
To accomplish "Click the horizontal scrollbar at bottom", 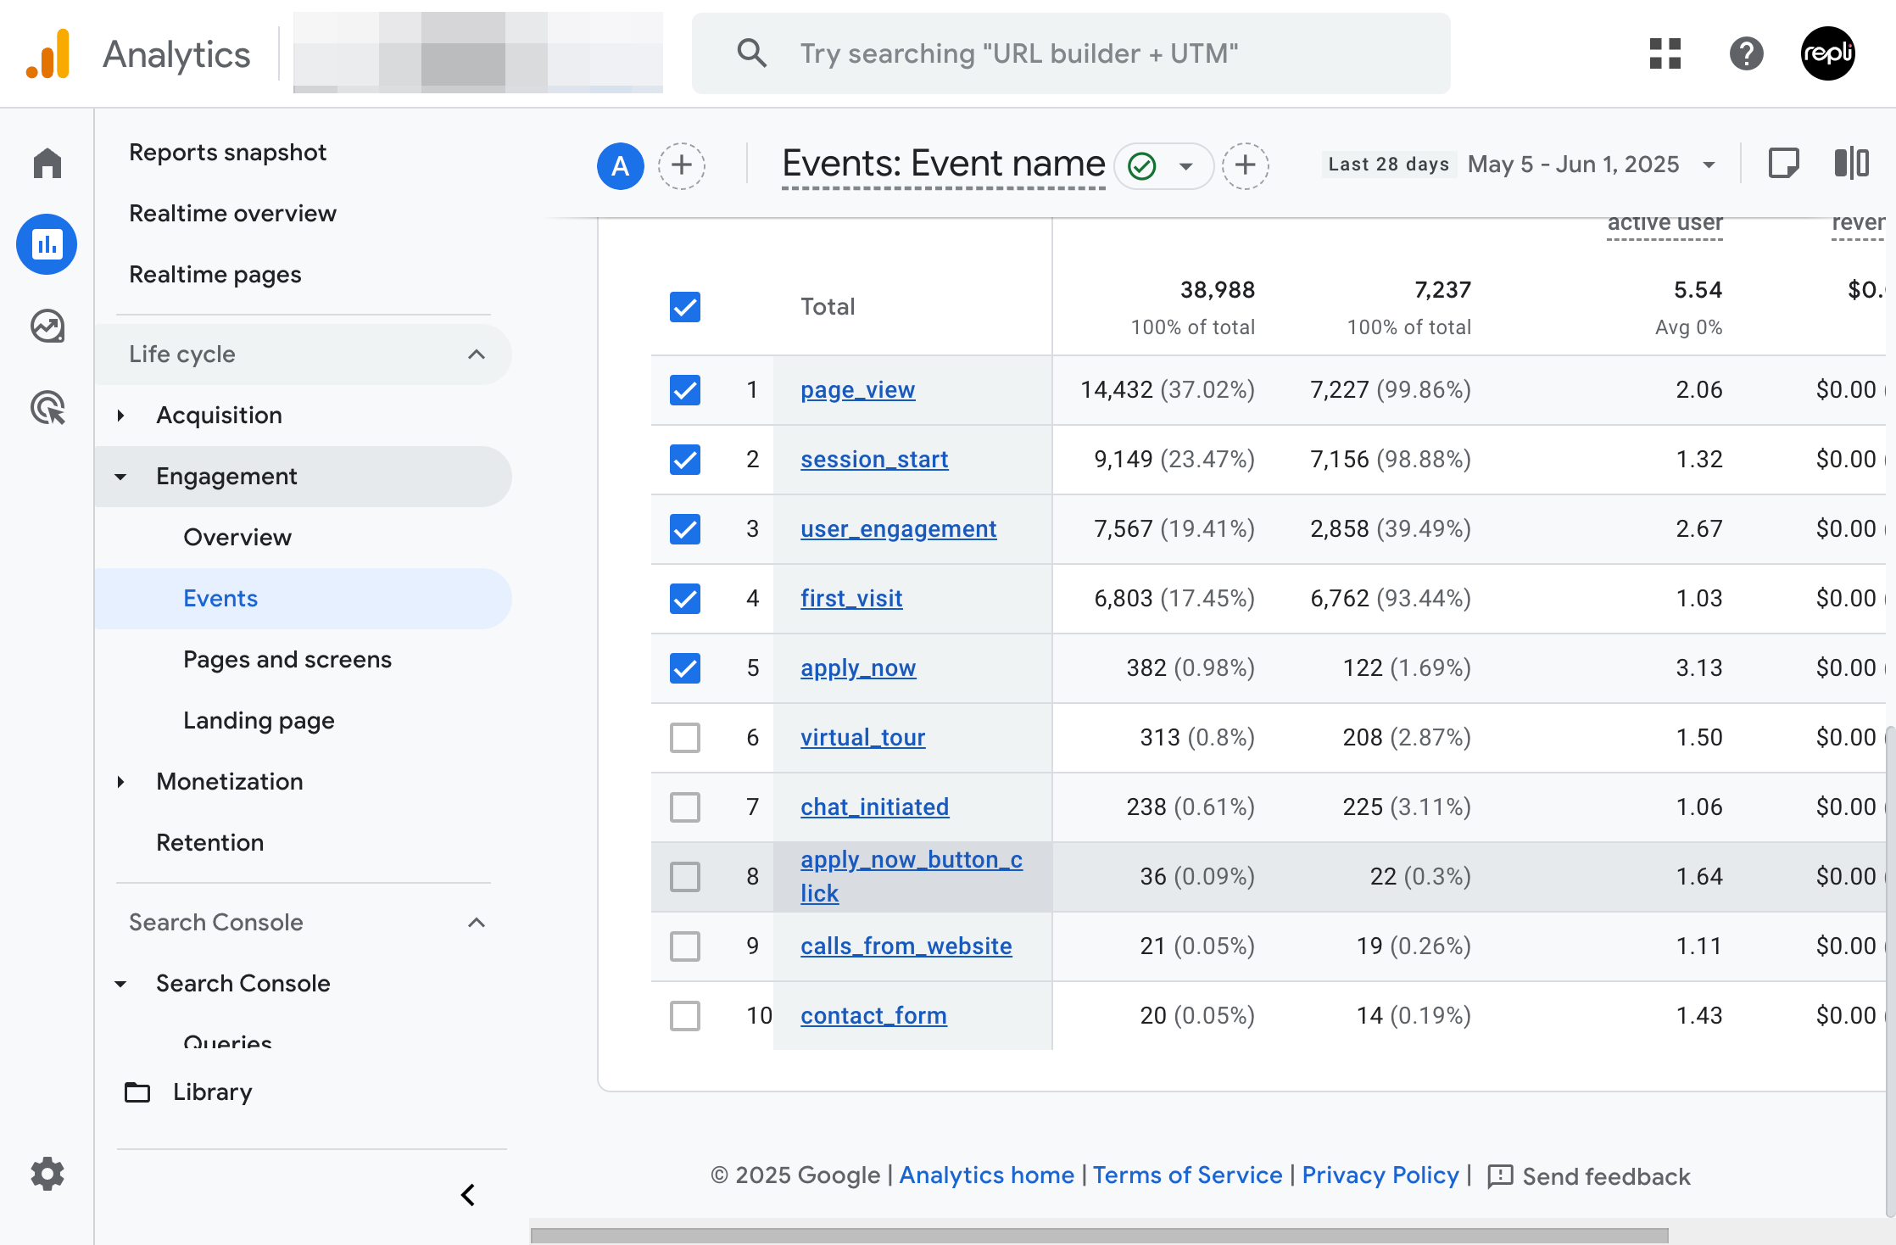I will (1099, 1235).
